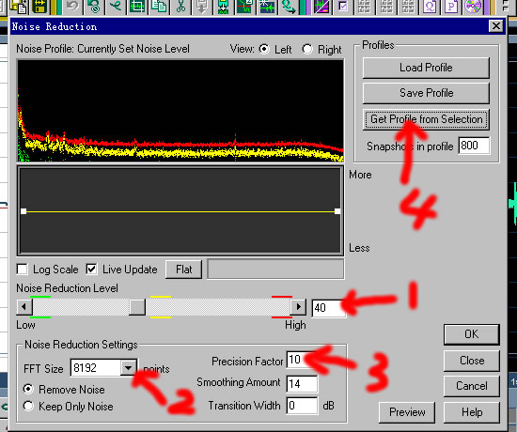Click the CD disc toolbar icon
Viewport: 517px width, 432px height.
[473, 7]
